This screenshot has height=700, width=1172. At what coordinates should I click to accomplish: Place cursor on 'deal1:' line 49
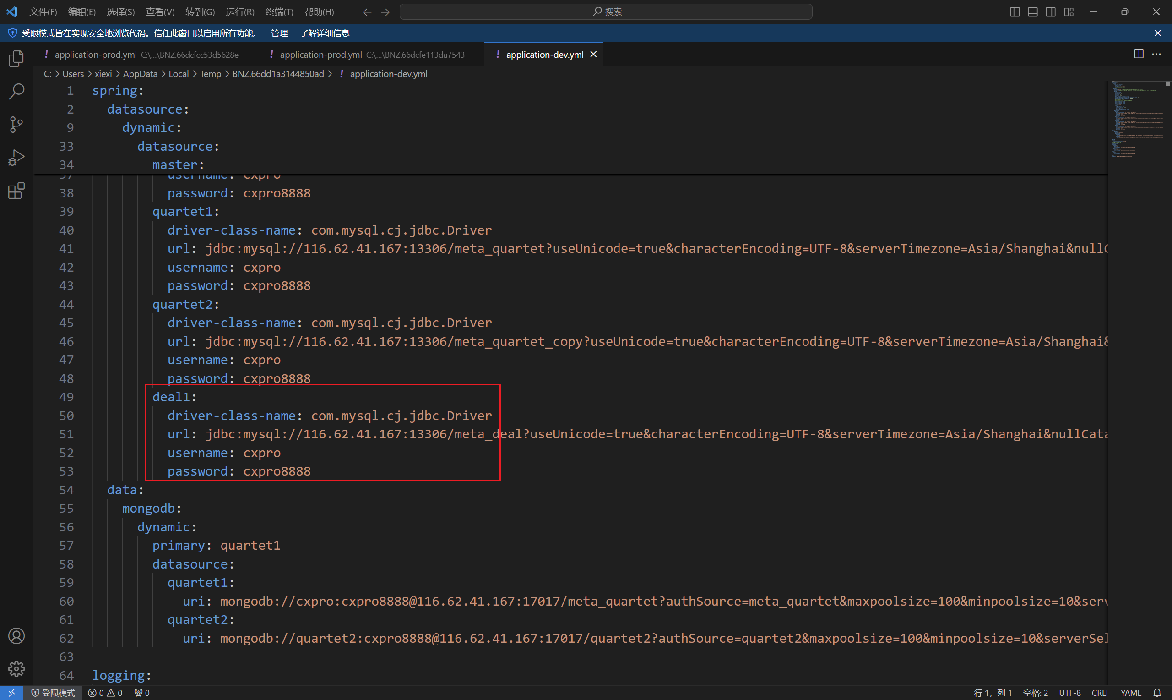(x=174, y=397)
